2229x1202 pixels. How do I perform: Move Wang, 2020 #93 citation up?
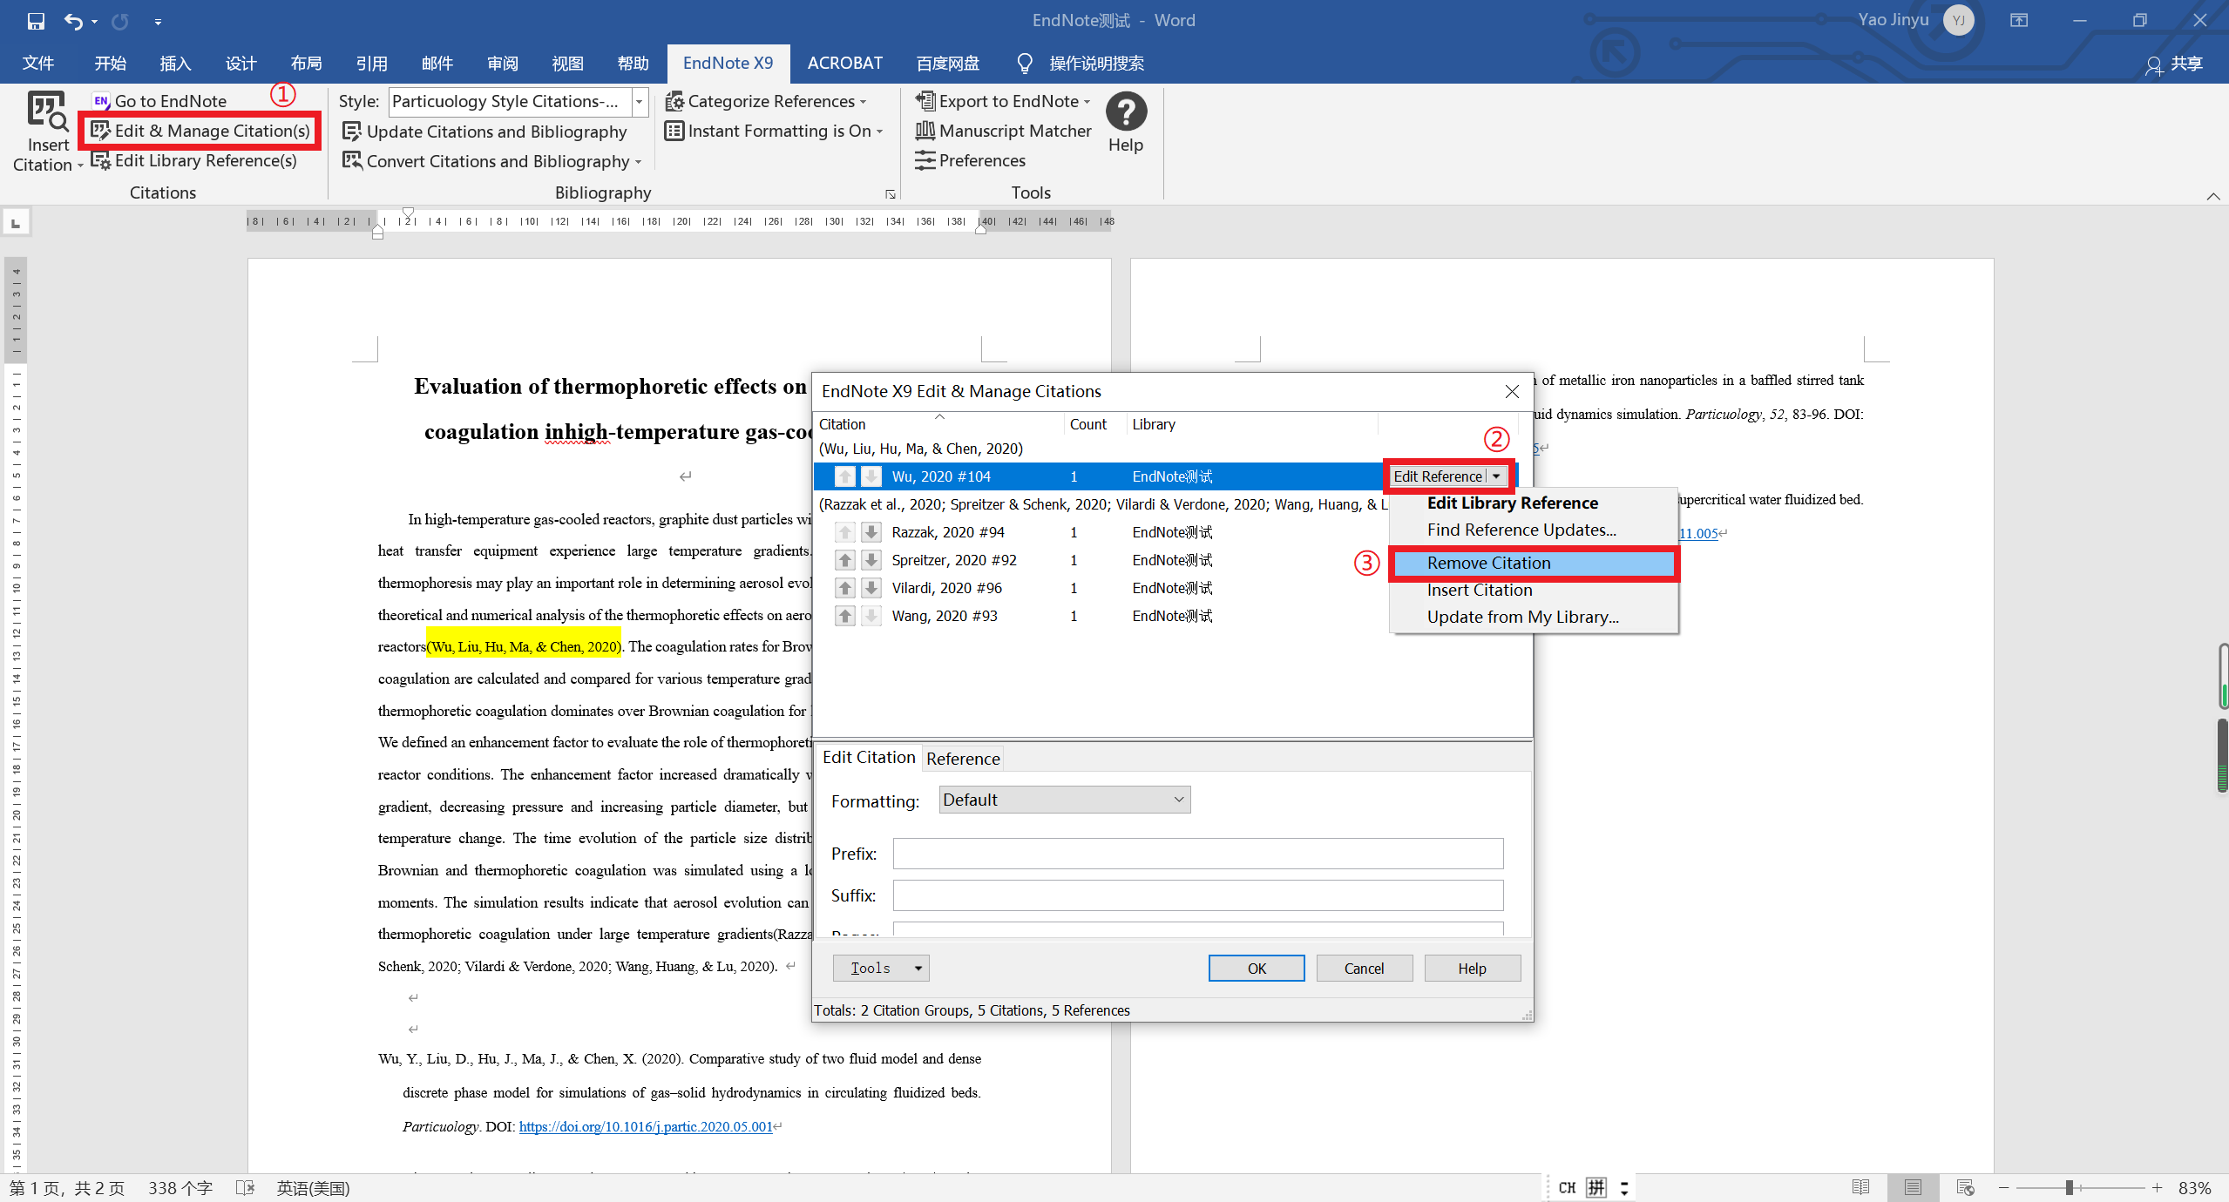pyautogui.click(x=844, y=616)
